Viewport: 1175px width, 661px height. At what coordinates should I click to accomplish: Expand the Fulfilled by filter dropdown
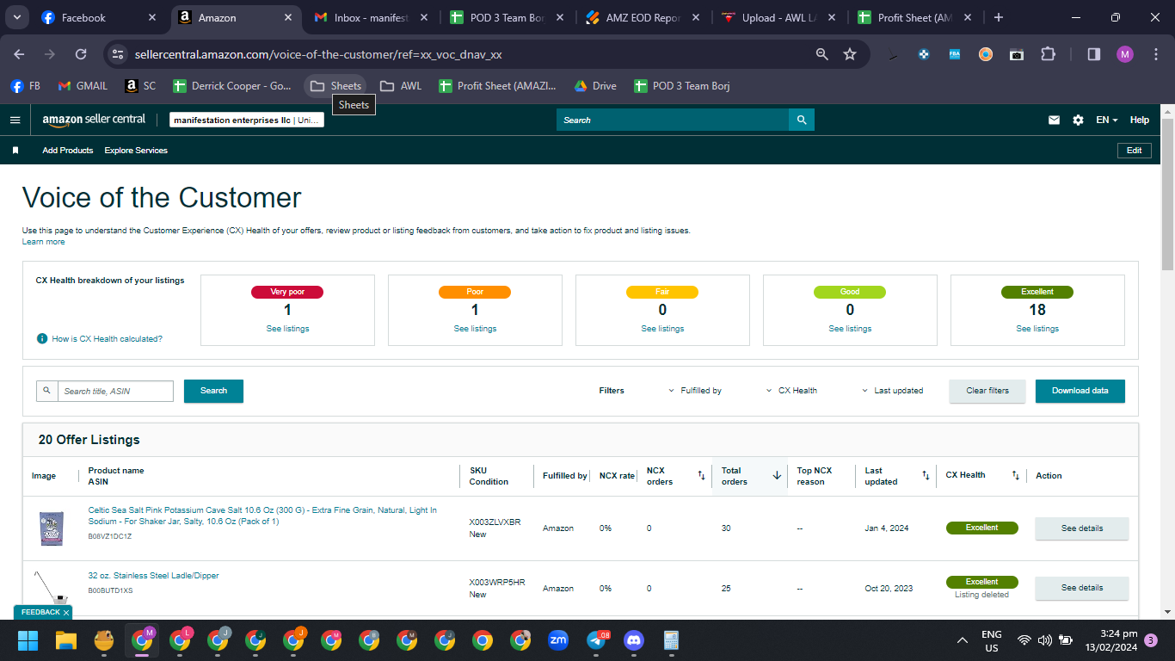click(695, 391)
